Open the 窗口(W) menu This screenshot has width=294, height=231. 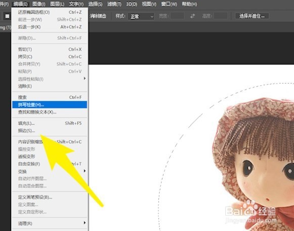[169, 4]
